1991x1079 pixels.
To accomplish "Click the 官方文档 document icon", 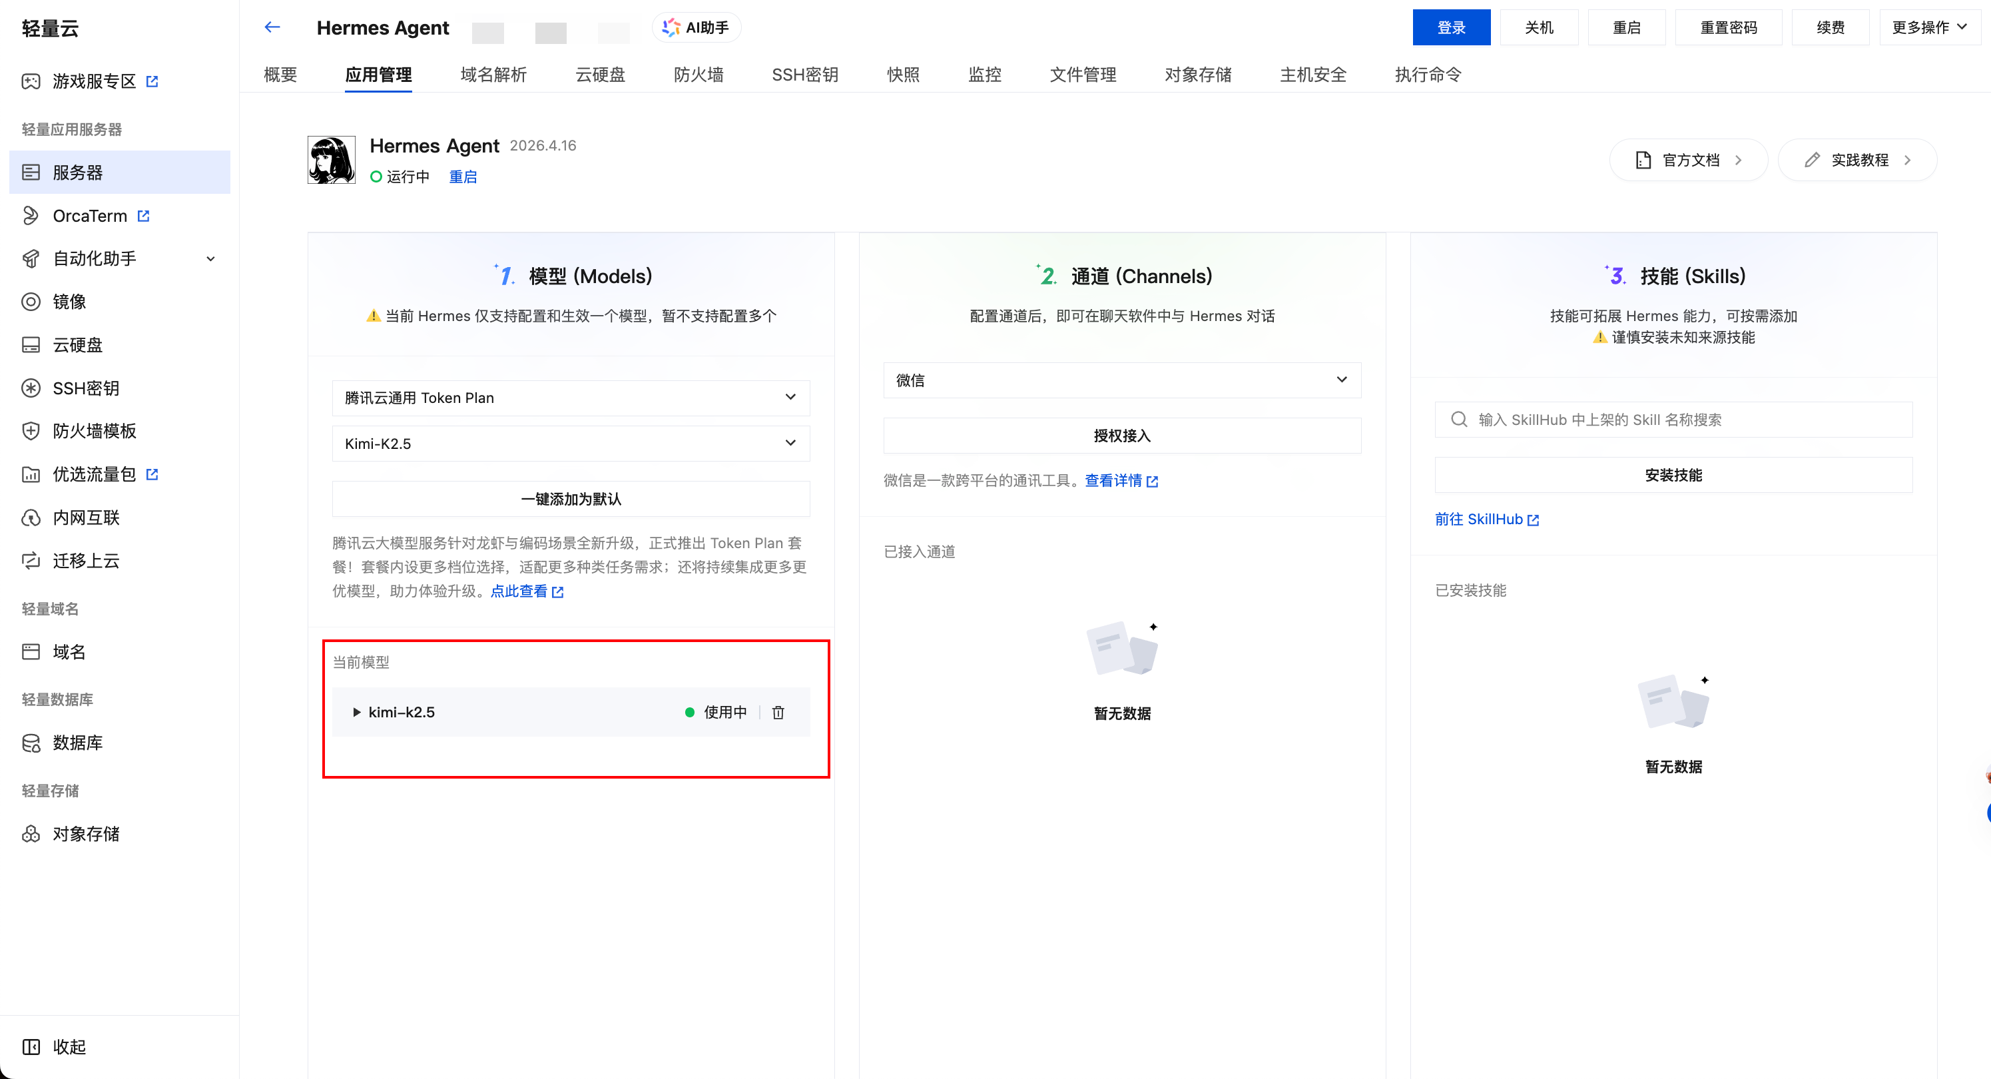I will click(1643, 160).
